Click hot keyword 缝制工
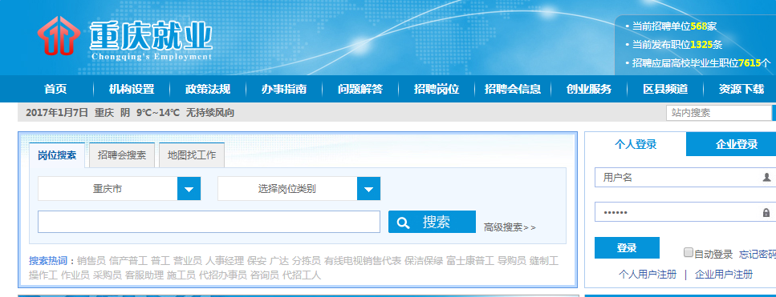776x297 pixels. coord(544,261)
